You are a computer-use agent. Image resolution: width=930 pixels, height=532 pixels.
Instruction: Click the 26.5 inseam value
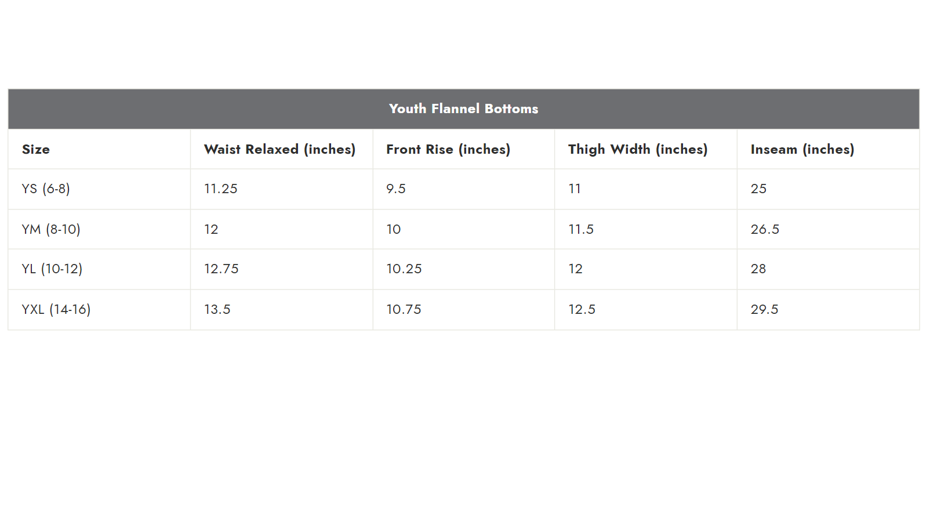[765, 229]
